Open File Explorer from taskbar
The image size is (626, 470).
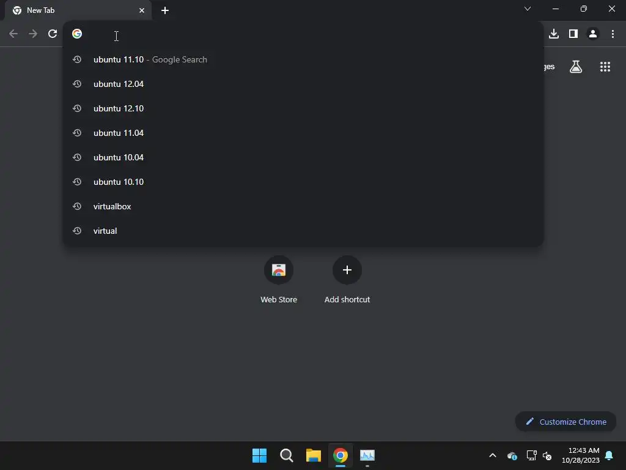[314, 455]
